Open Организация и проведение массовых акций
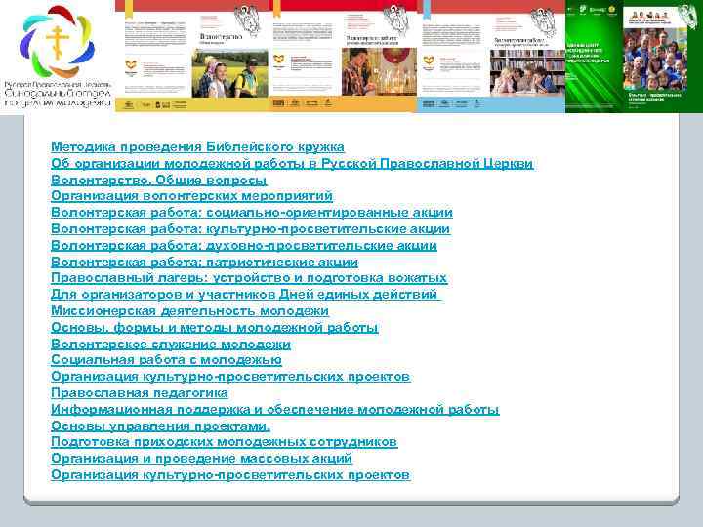 201,459
